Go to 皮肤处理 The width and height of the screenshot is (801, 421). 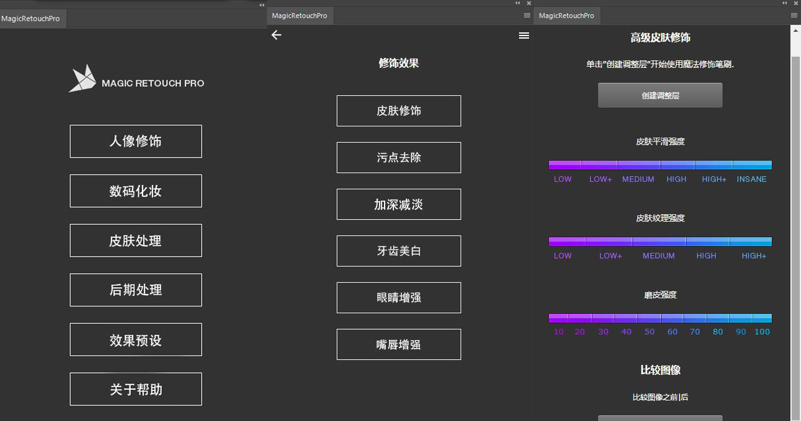[136, 240]
